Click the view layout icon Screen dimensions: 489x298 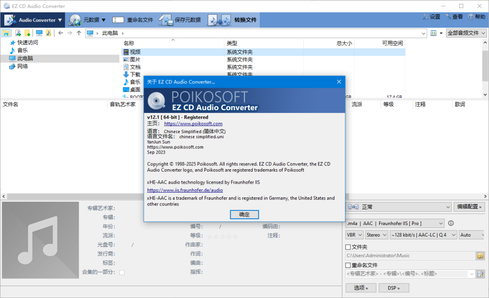coord(434,33)
